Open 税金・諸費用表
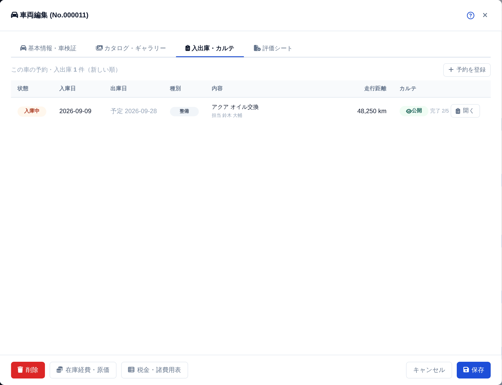The height and width of the screenshot is (385, 502). [155, 370]
